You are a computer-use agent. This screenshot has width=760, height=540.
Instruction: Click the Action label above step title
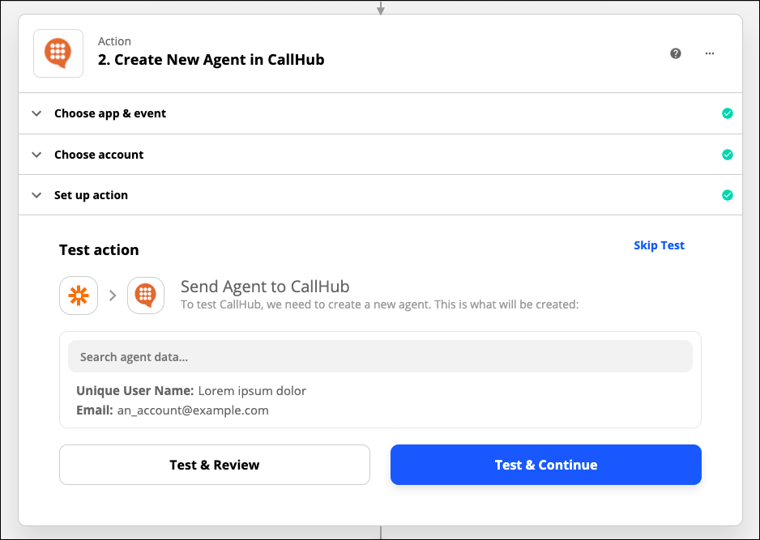coord(114,41)
